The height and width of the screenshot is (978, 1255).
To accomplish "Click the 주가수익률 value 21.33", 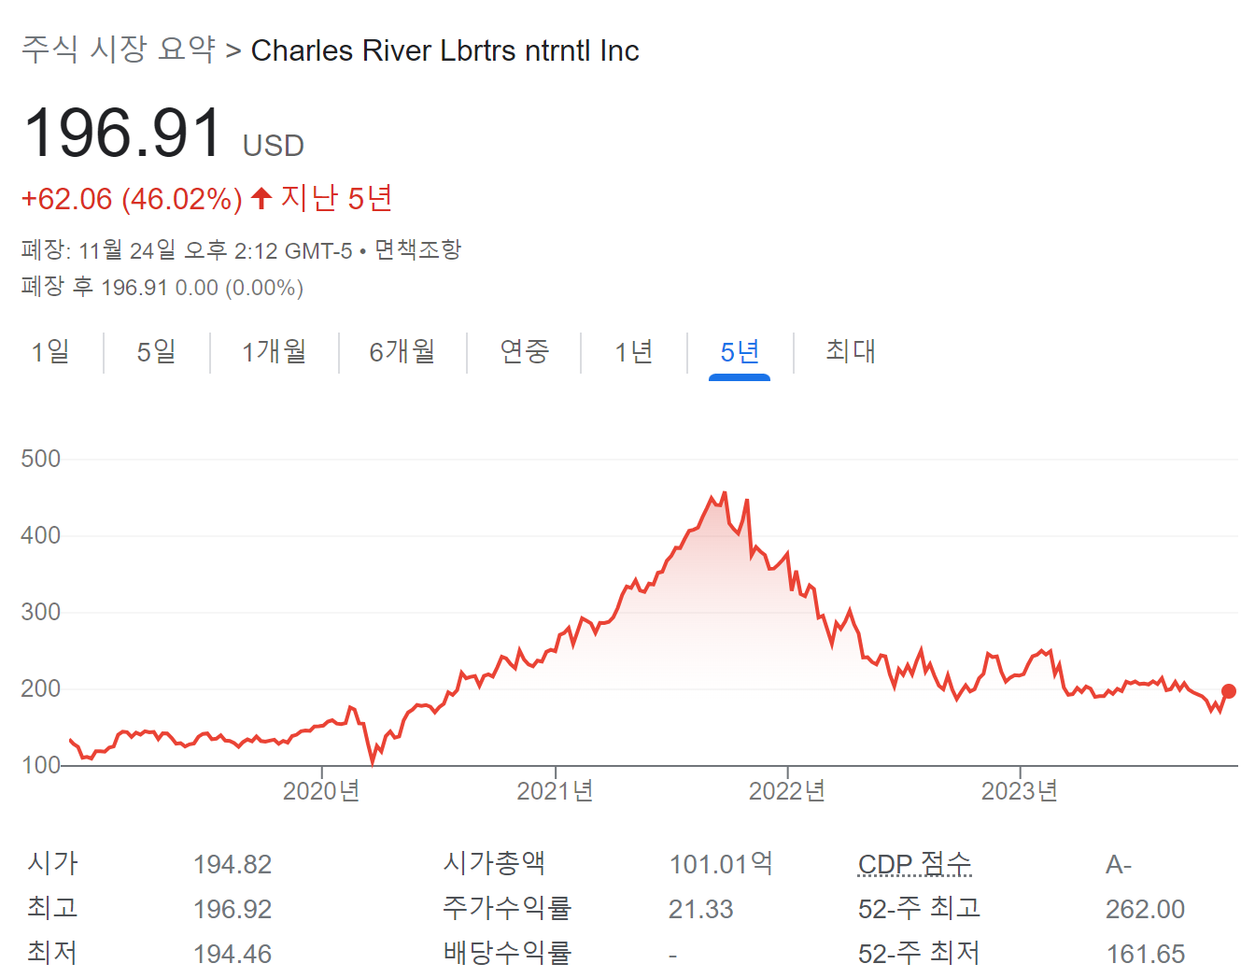I will [701, 909].
